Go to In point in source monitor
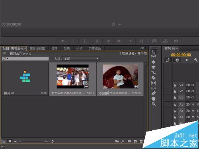 coord(98,41)
